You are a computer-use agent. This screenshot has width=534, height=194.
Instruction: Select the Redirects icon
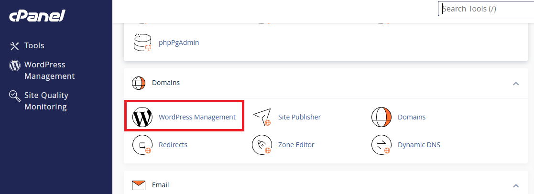point(142,145)
